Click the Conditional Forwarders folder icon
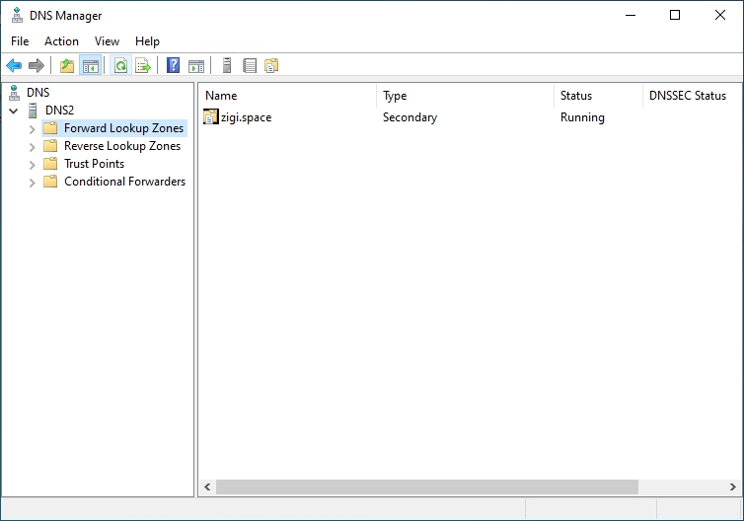 50,182
